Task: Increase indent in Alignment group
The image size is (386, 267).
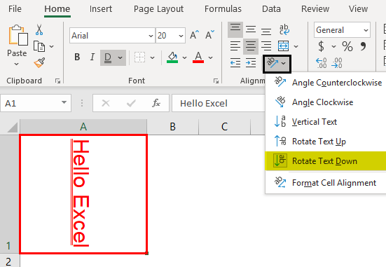Action: pyautogui.click(x=251, y=62)
